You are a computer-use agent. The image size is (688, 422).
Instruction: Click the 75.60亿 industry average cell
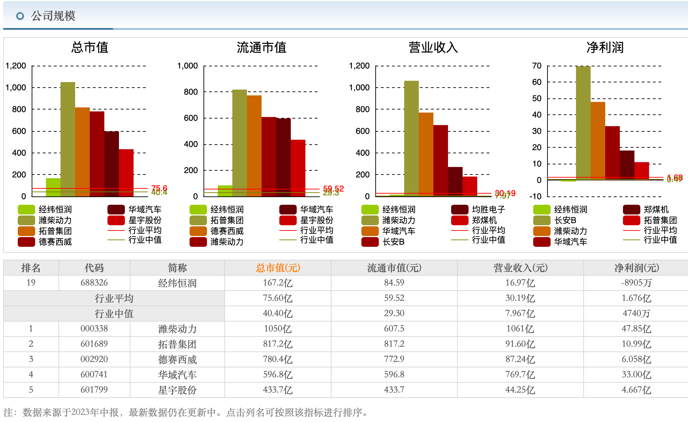(278, 298)
